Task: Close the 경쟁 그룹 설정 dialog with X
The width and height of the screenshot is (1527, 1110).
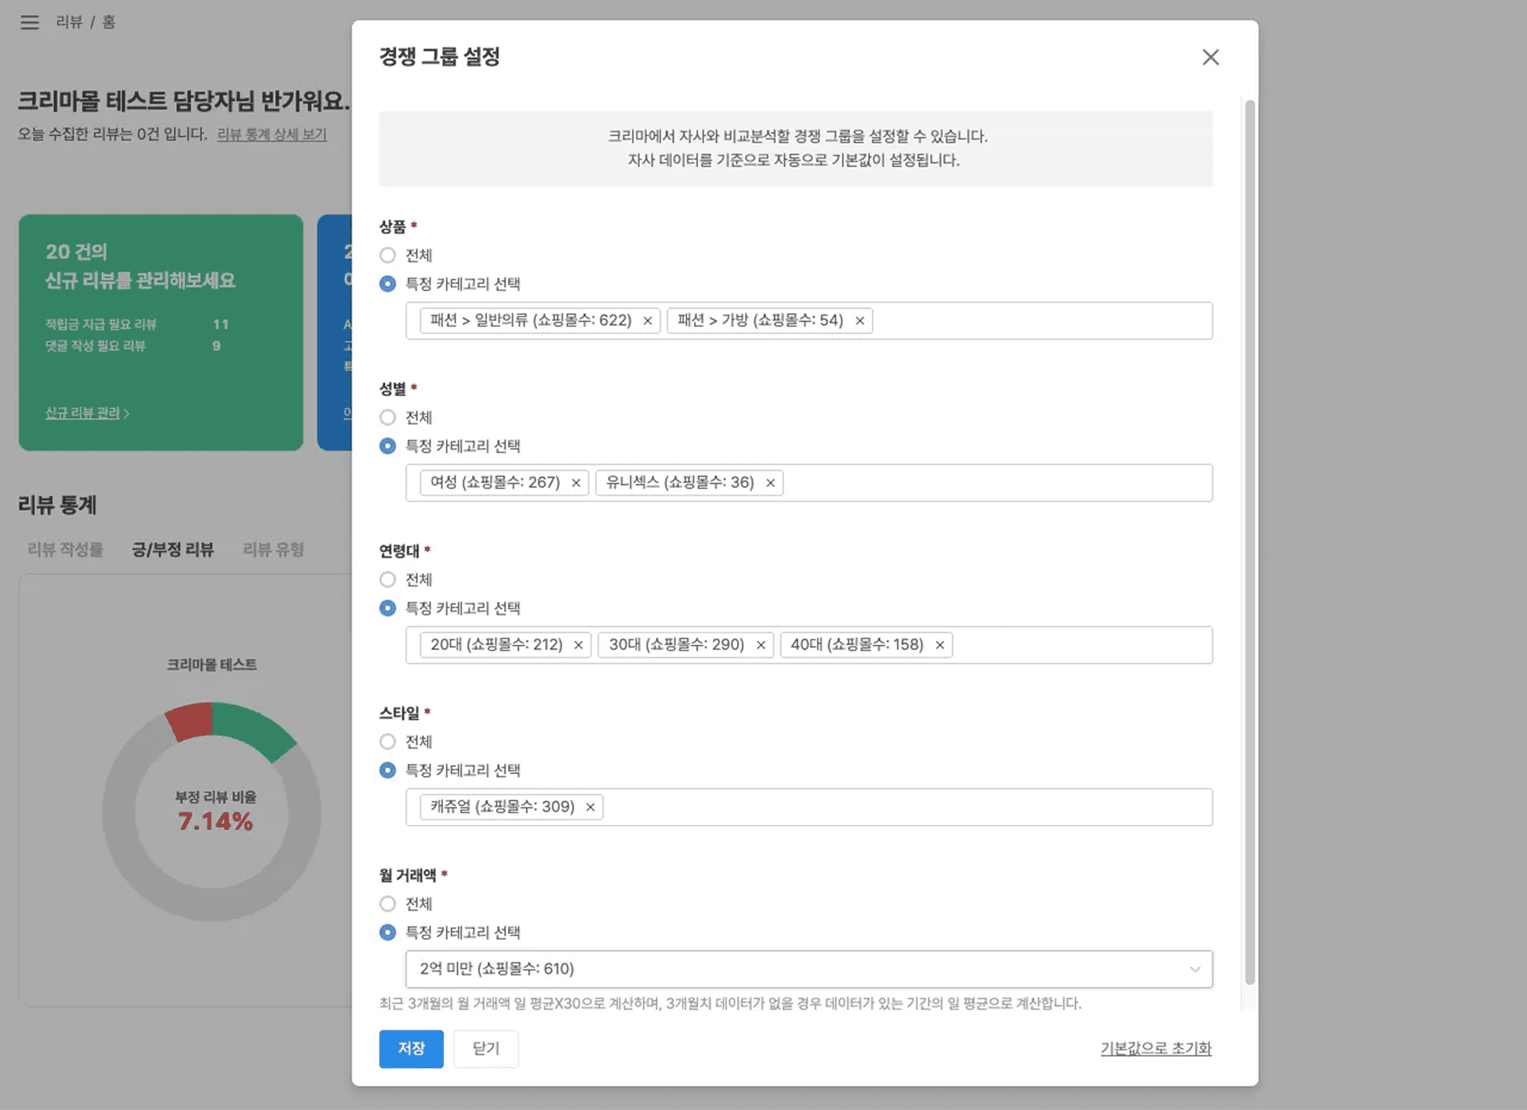Action: 1210,58
